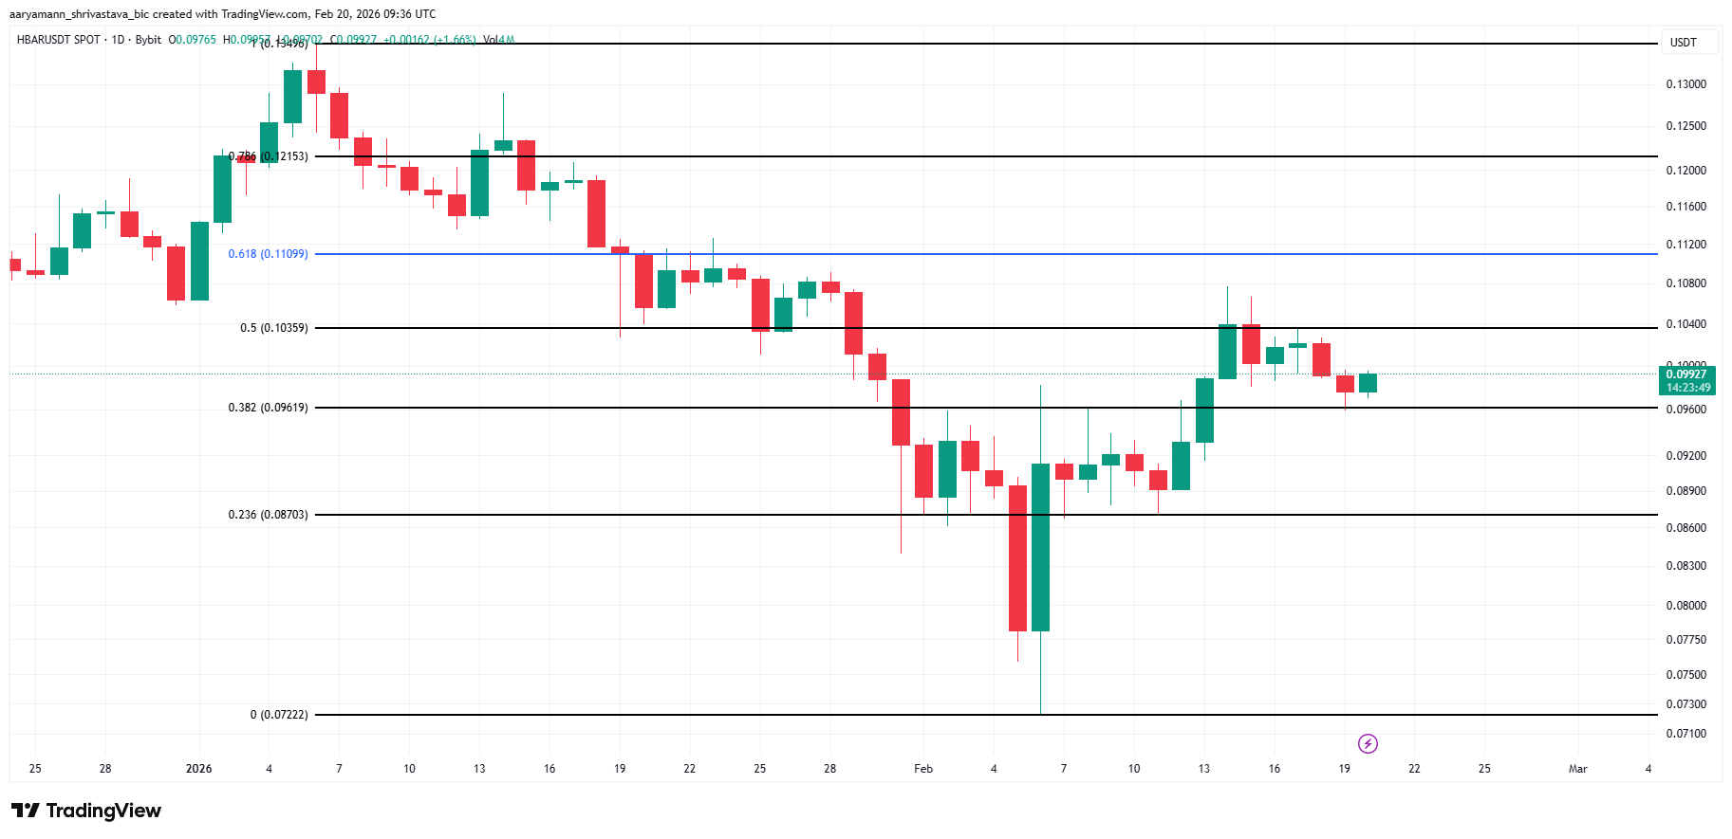Viewport: 1732px width, 839px height.
Task: Select the 1D interval label
Action: (118, 40)
